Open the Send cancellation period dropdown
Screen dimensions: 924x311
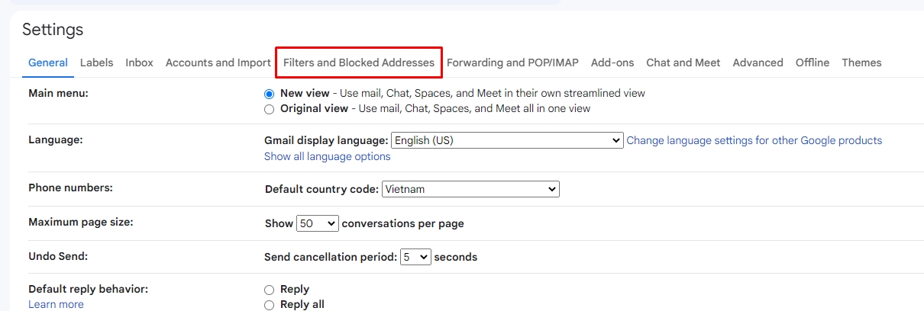coord(415,258)
